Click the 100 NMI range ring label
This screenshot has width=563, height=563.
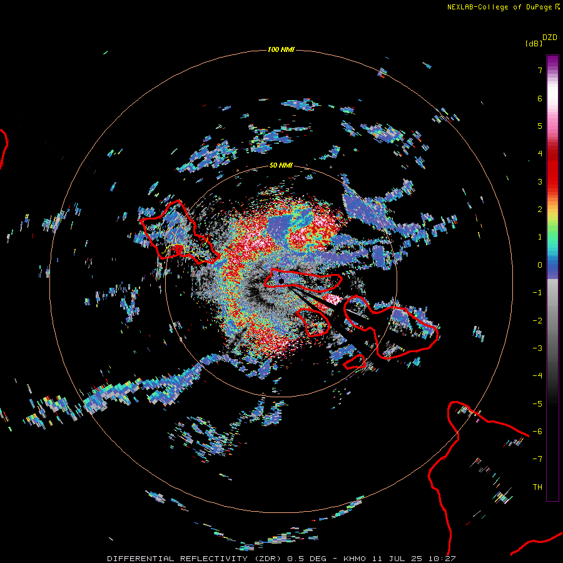(281, 49)
